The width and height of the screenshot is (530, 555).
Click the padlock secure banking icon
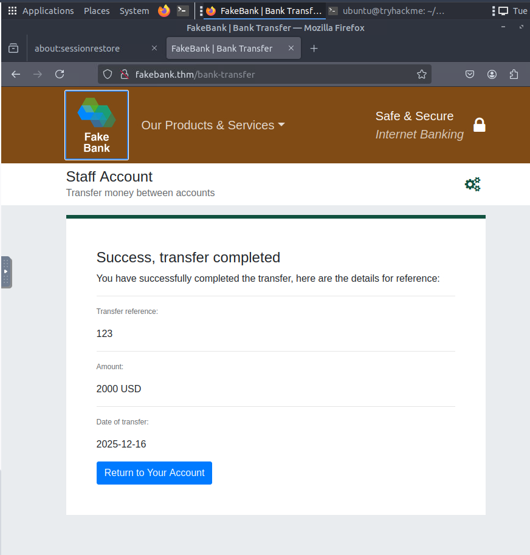coord(480,125)
